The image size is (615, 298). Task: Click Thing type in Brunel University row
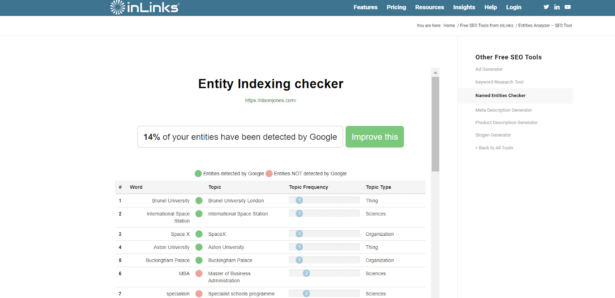[x=372, y=200]
